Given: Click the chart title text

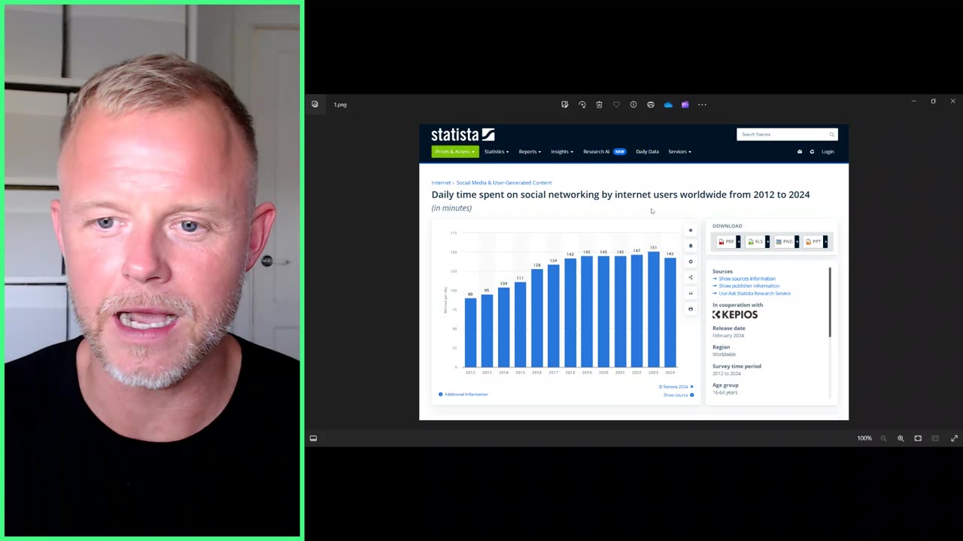Looking at the screenshot, I should [x=621, y=195].
